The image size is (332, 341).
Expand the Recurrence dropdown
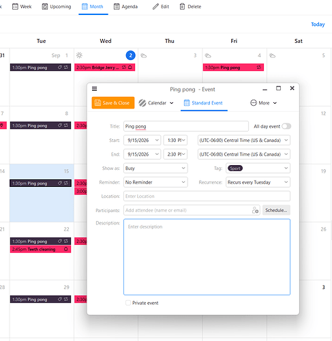click(258, 182)
